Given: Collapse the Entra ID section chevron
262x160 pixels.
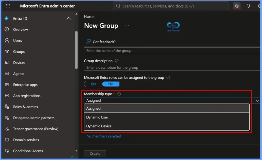Looking at the screenshot, I should pyautogui.click(x=69, y=18).
